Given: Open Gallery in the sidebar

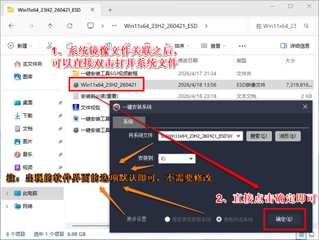Looking at the screenshot, I should pos(23,76).
